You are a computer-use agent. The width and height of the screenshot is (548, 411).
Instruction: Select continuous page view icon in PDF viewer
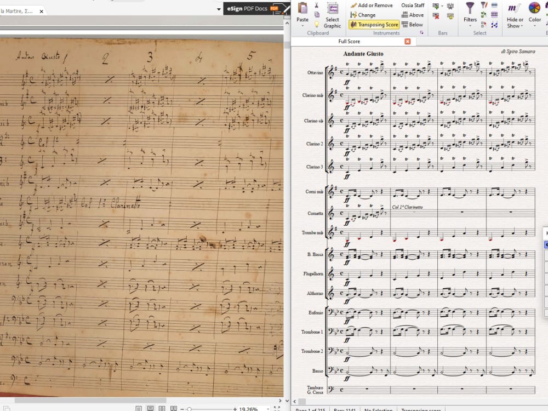[x=150, y=408]
